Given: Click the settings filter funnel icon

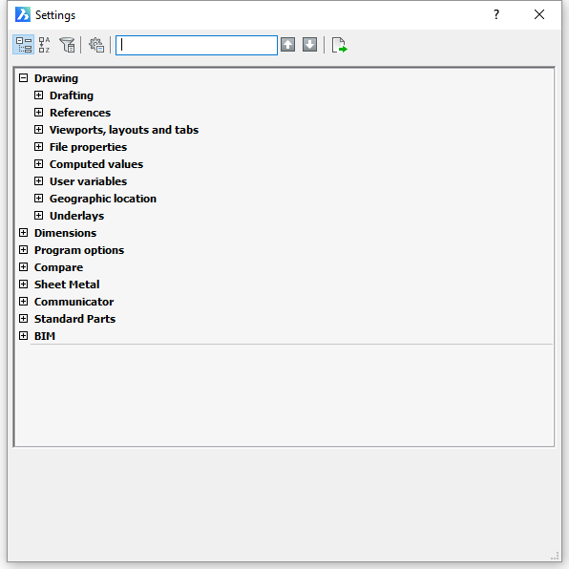Looking at the screenshot, I should (67, 45).
